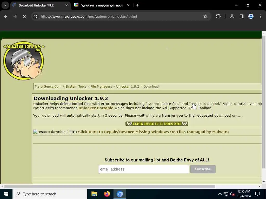The height and width of the screenshot is (199, 266).
Task: Open File Managers breadcrumb link
Action: pyautogui.click(x=101, y=87)
